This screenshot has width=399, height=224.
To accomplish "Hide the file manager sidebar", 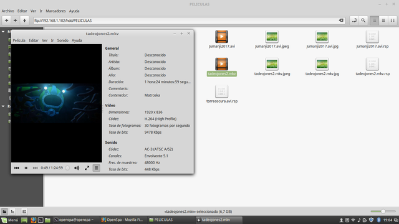I will point(24,212).
